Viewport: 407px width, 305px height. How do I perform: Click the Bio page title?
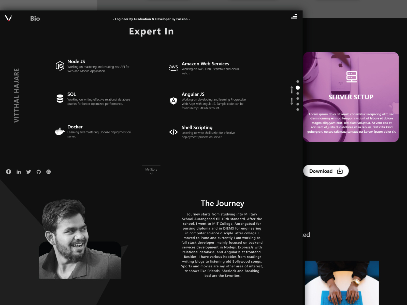coord(35,19)
